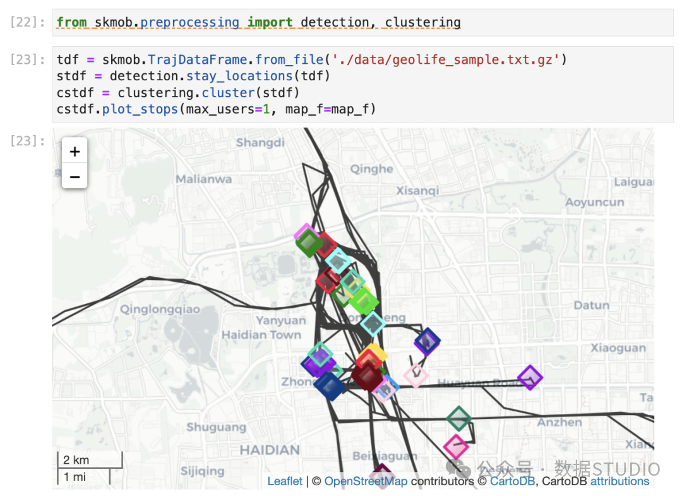Click the HAIDIAN district label
The height and width of the screenshot is (496, 682).
pos(270,450)
